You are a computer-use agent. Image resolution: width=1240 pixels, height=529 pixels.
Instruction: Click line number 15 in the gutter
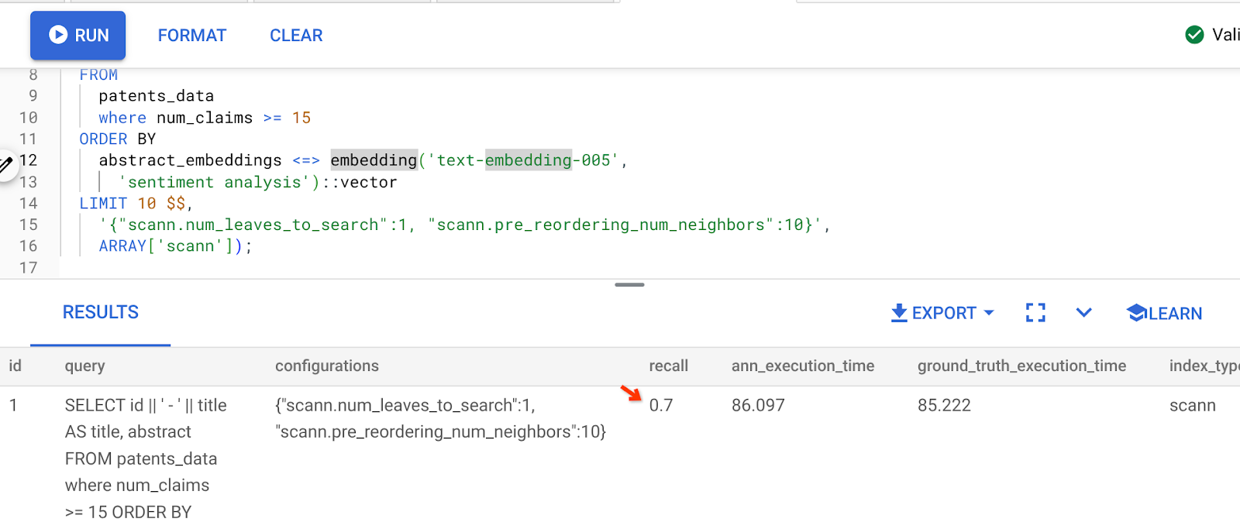pyautogui.click(x=29, y=225)
